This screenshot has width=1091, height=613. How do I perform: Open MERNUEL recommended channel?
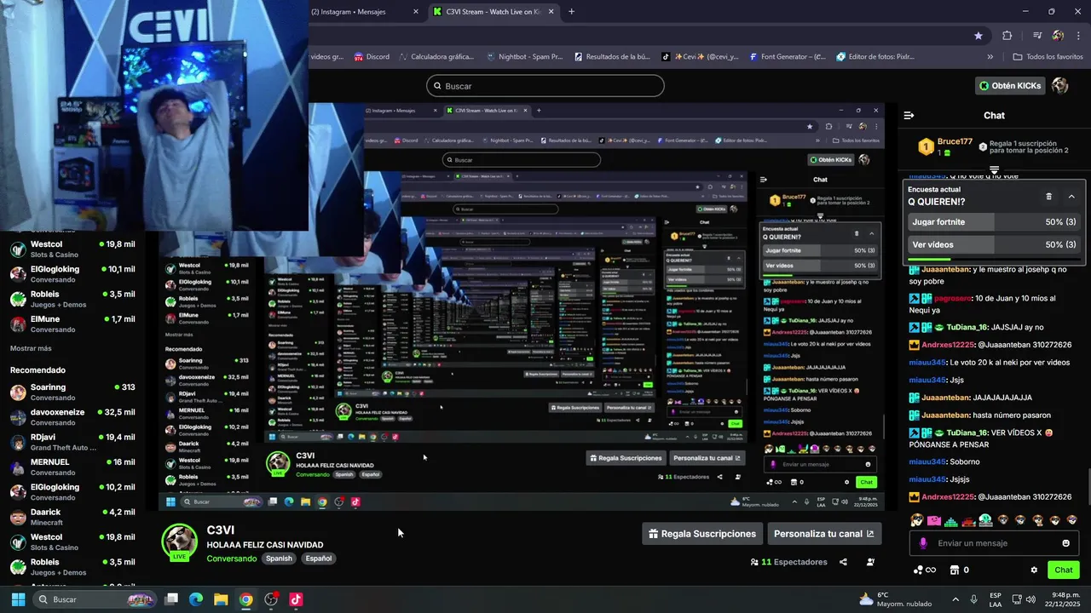72,467
